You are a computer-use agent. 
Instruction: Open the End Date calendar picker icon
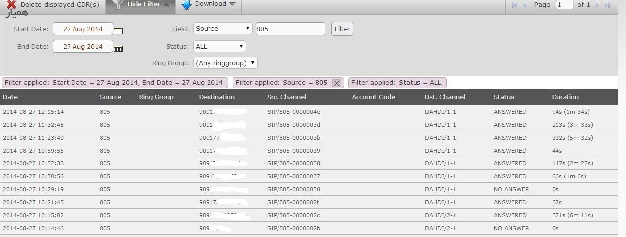118,48
